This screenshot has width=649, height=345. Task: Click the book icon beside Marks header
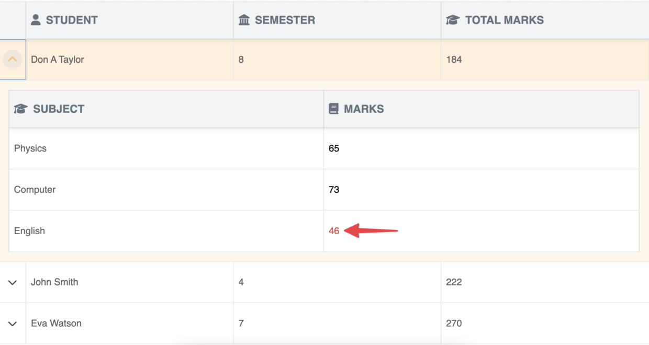333,109
